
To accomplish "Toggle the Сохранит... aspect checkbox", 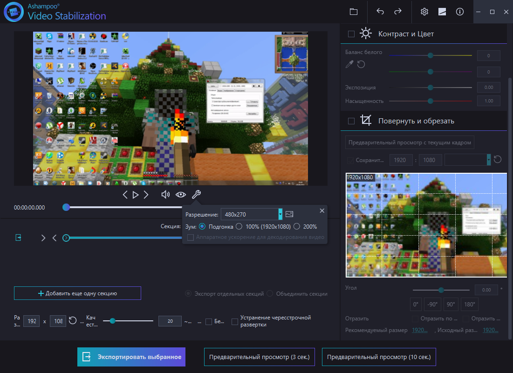I will pyautogui.click(x=350, y=160).
